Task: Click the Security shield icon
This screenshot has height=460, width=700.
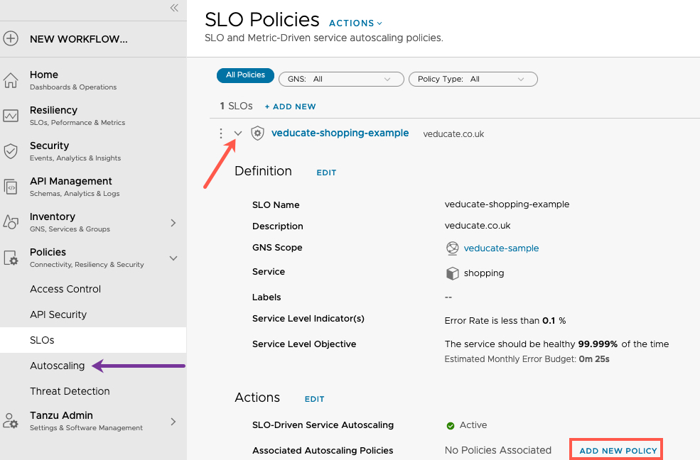Action: (x=11, y=151)
